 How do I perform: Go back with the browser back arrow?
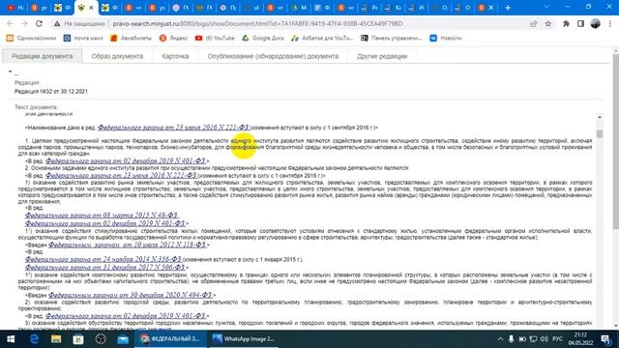10,23
